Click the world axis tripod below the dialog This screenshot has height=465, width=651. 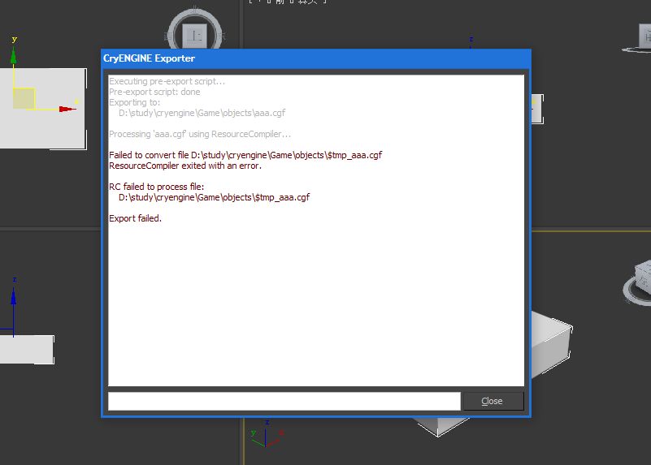point(267,434)
